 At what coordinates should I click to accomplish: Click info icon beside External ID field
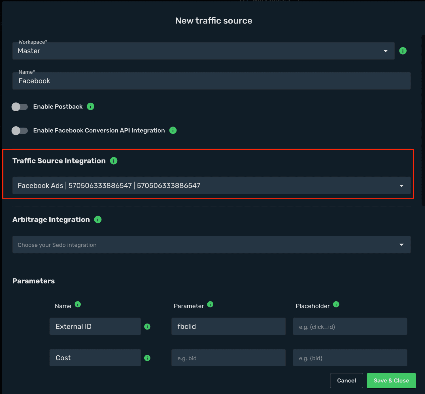[147, 327]
